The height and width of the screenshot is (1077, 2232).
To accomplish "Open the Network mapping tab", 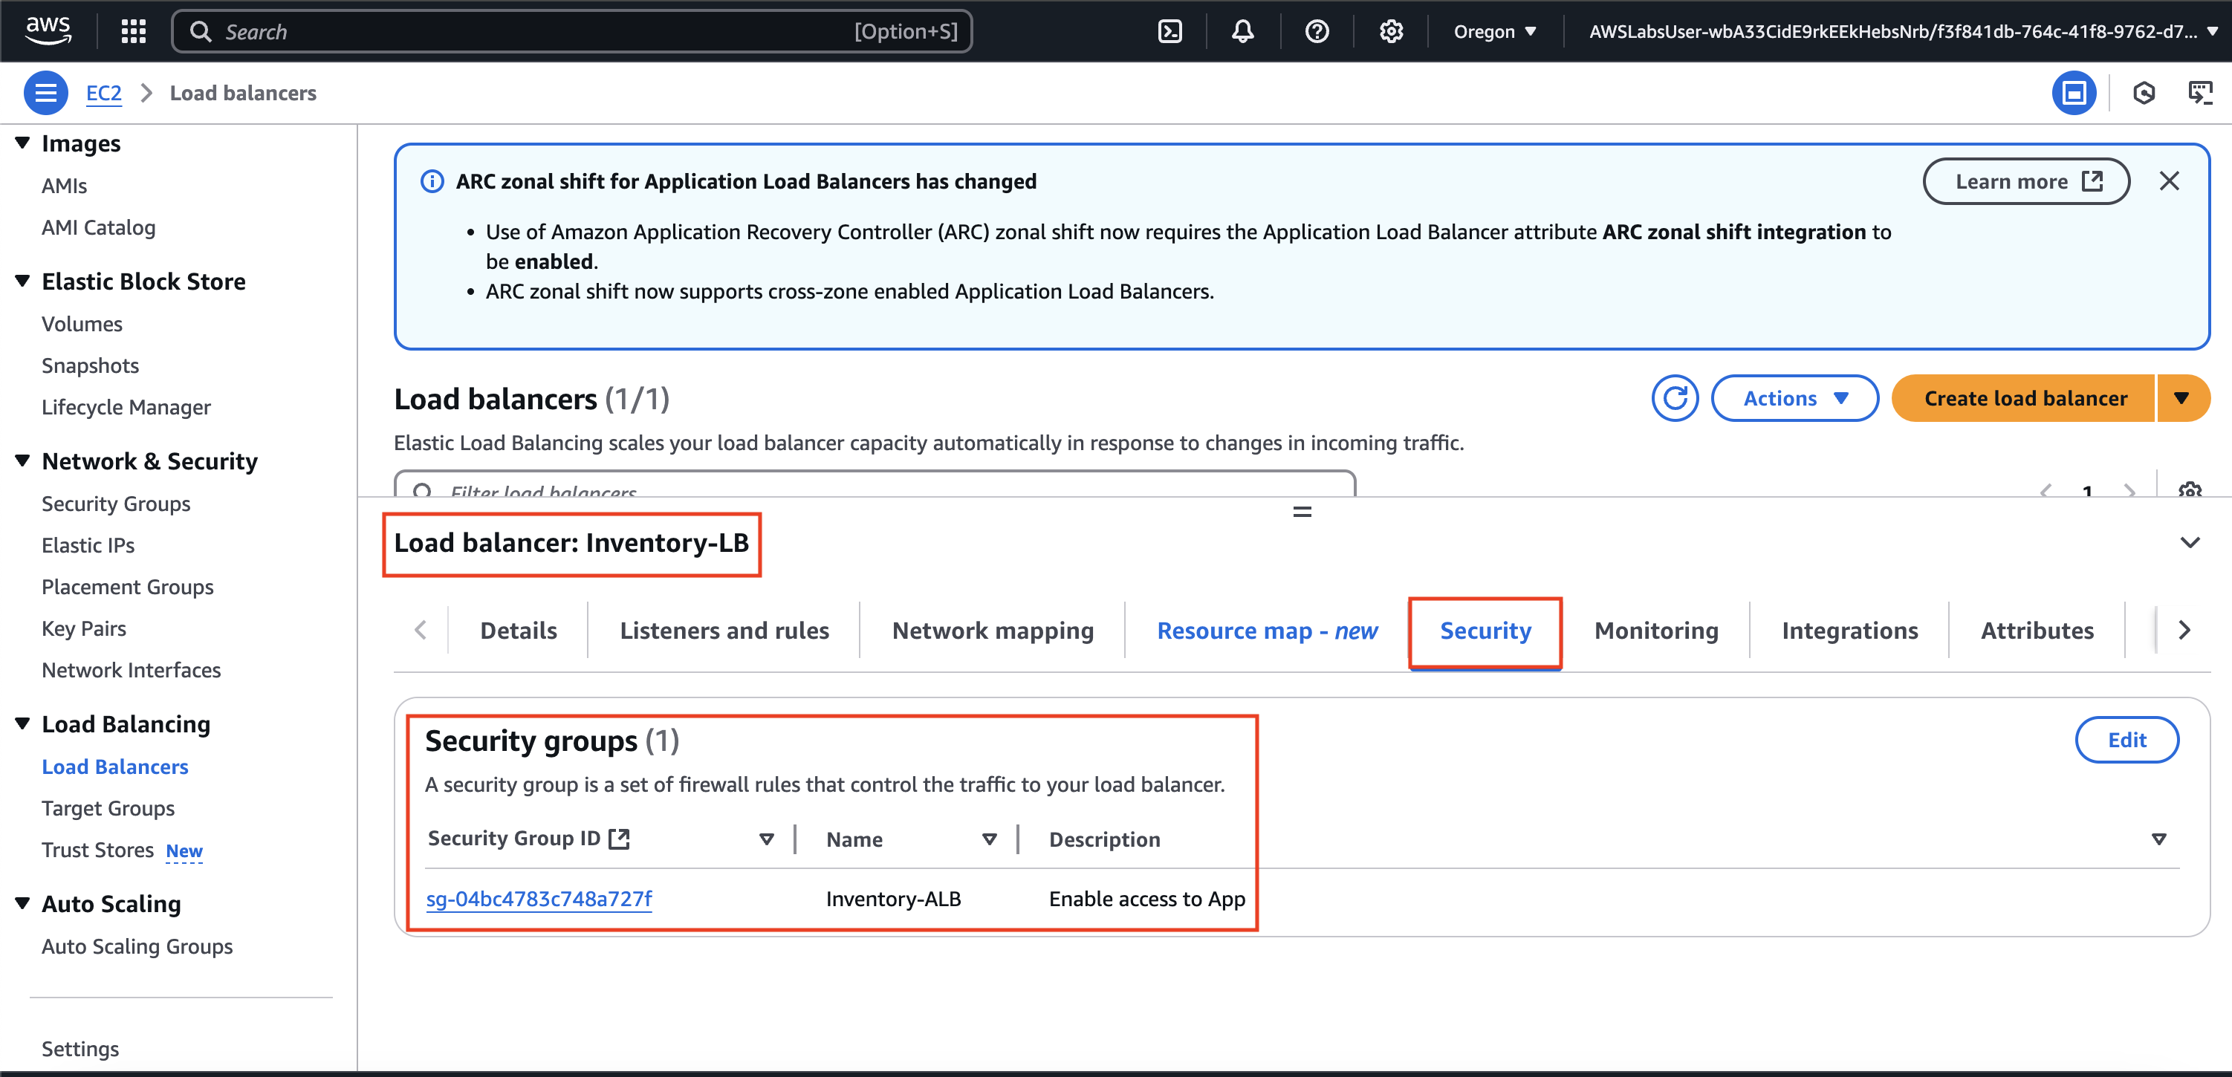I will click(x=993, y=631).
